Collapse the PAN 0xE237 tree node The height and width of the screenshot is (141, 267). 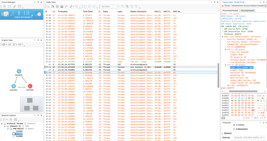pyautogui.click(x=8, y=129)
